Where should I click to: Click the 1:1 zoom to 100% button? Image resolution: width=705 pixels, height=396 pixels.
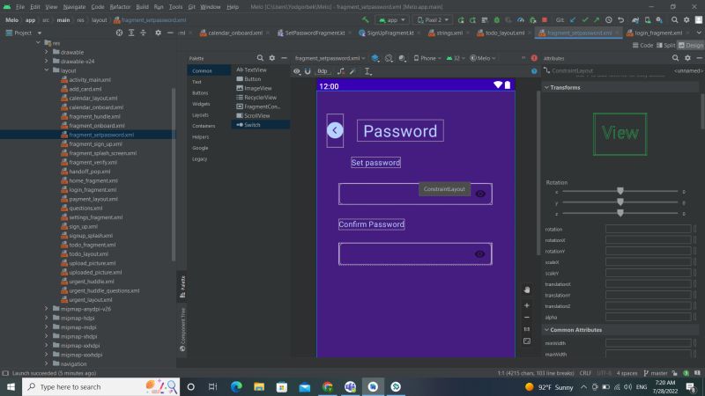(x=527, y=329)
